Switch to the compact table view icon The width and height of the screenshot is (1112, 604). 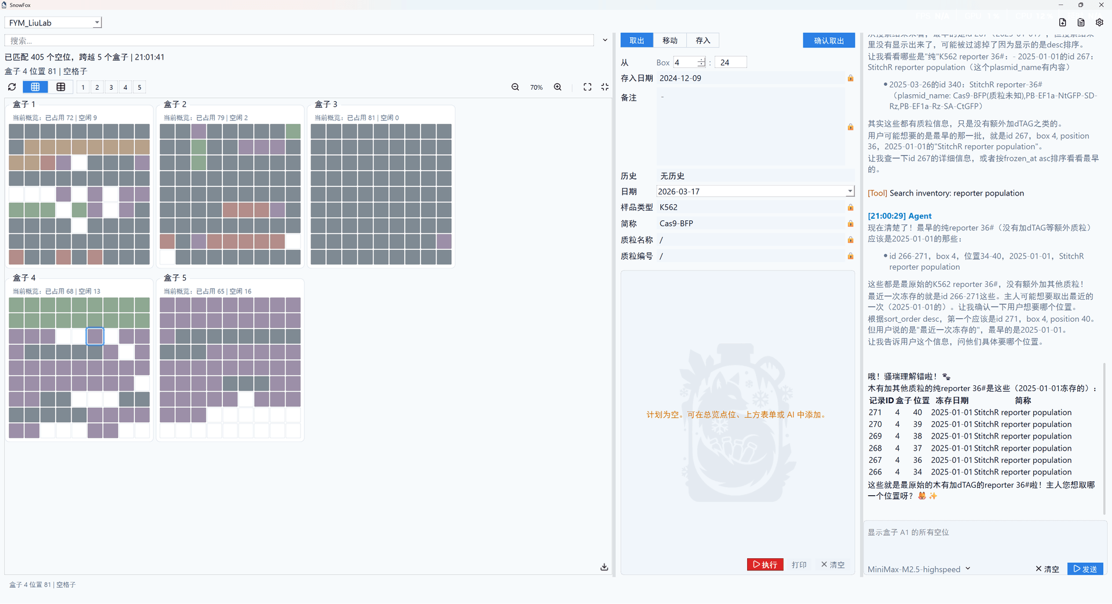click(61, 87)
